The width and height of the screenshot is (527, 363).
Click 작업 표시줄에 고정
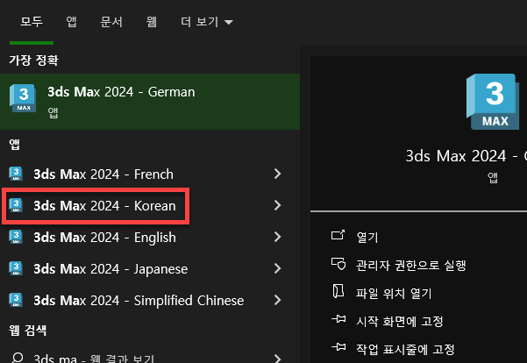click(x=405, y=349)
